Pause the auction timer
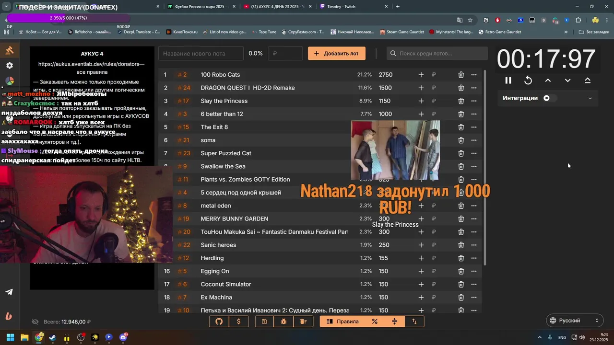Image resolution: width=614 pixels, height=345 pixels. [x=508, y=80]
